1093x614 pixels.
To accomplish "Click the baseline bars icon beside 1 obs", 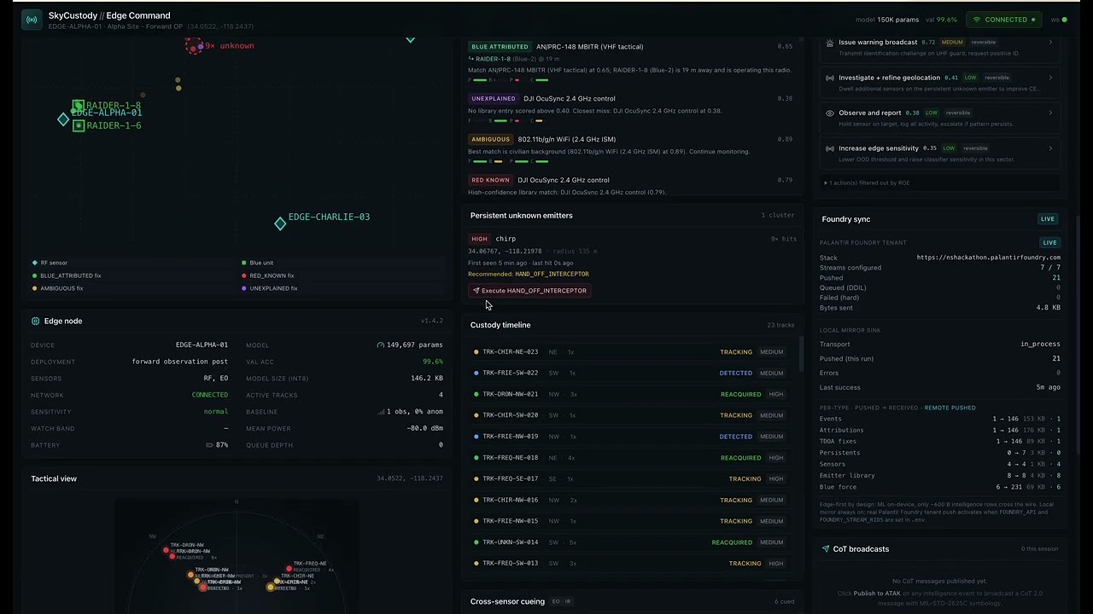I will (381, 412).
